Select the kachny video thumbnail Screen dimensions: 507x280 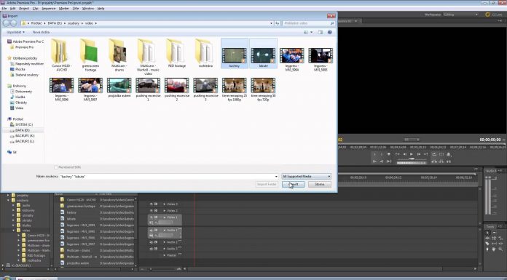(x=235, y=54)
